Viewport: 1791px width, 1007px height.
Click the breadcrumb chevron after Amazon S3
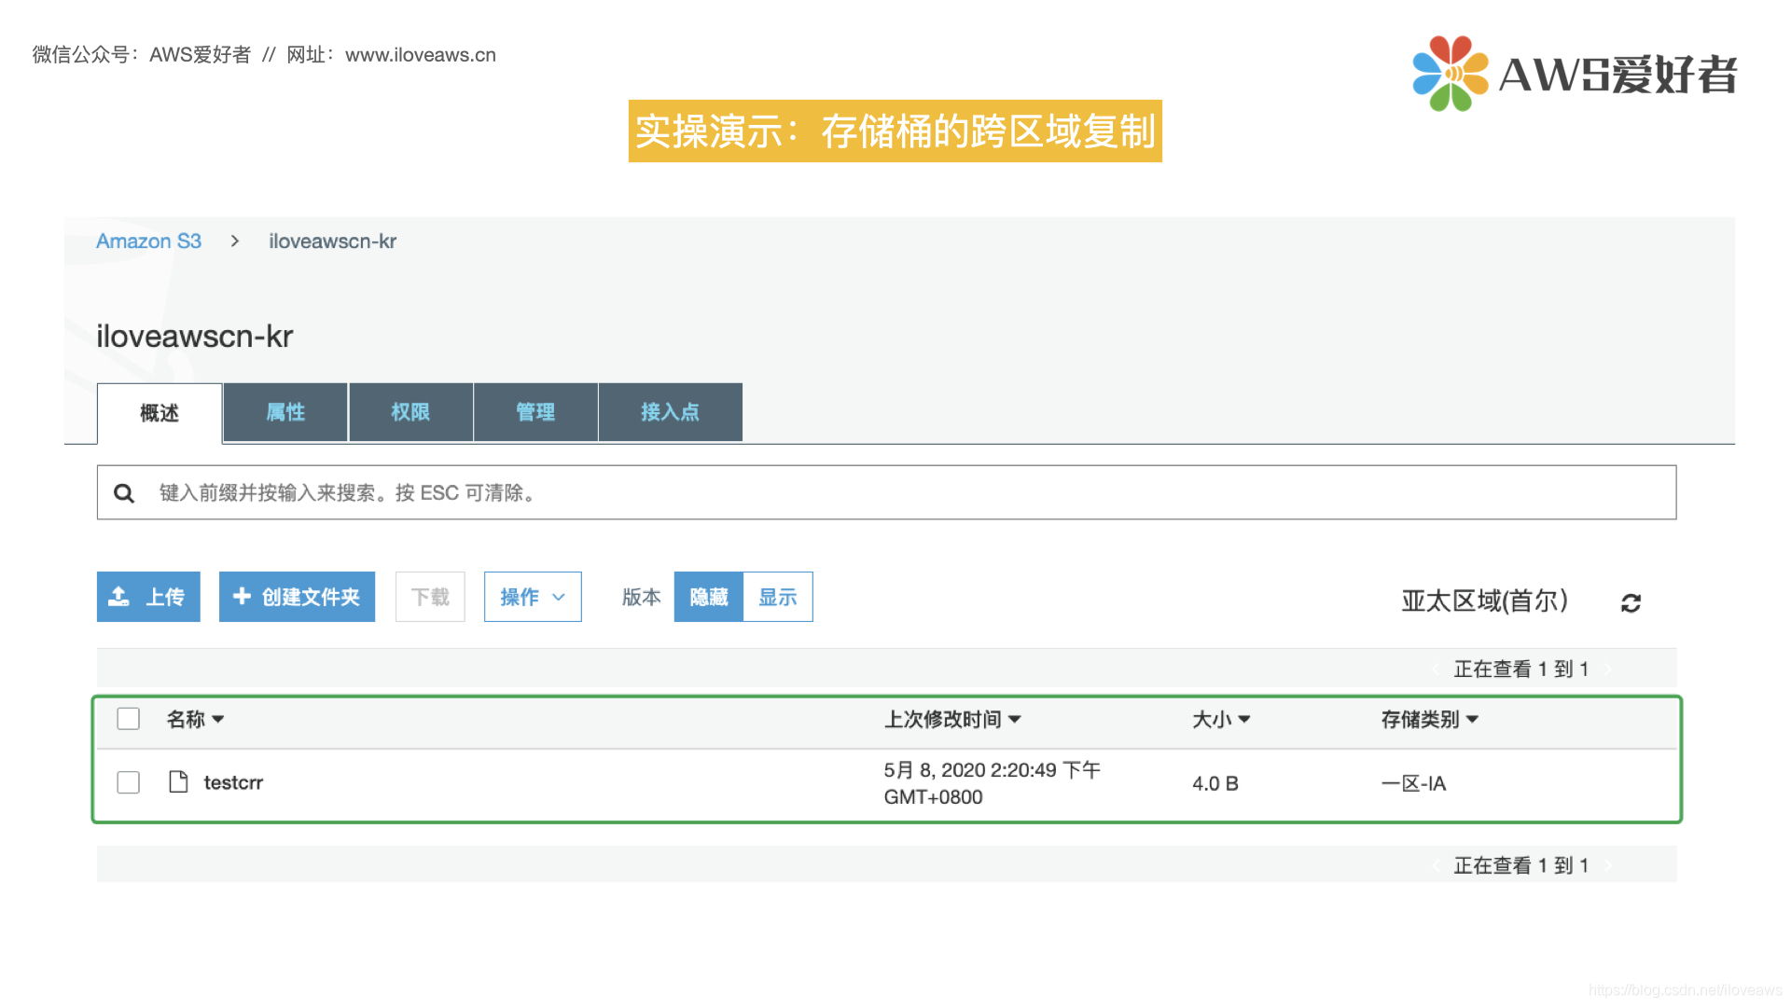235,241
